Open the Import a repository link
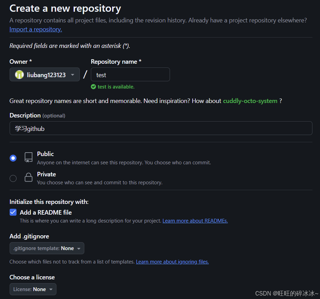This screenshot has width=320, height=299. pos(36,29)
